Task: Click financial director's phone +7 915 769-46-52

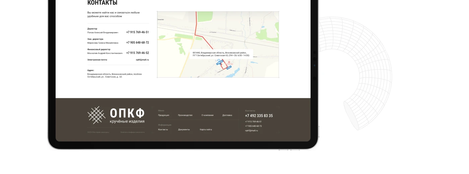Action: [137, 53]
